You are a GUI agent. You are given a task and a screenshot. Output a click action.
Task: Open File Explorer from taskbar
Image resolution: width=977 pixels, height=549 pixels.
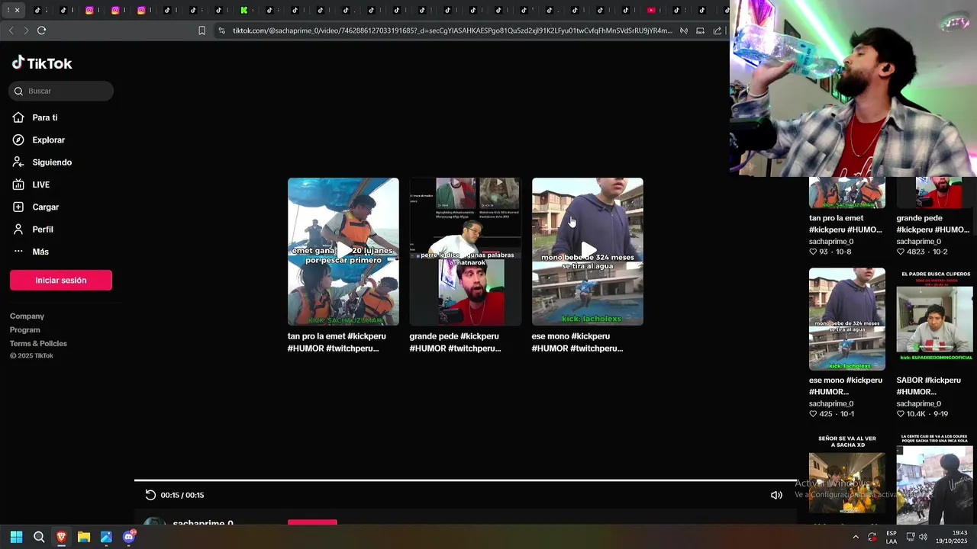click(84, 537)
